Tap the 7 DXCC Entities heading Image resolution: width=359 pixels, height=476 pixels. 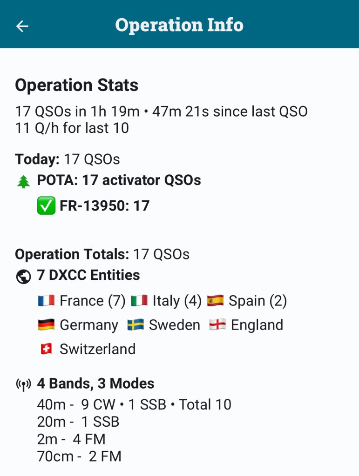[x=88, y=275]
